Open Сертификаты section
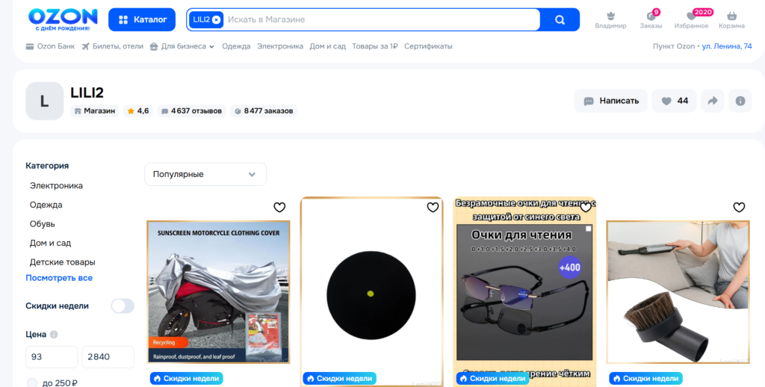 point(428,46)
